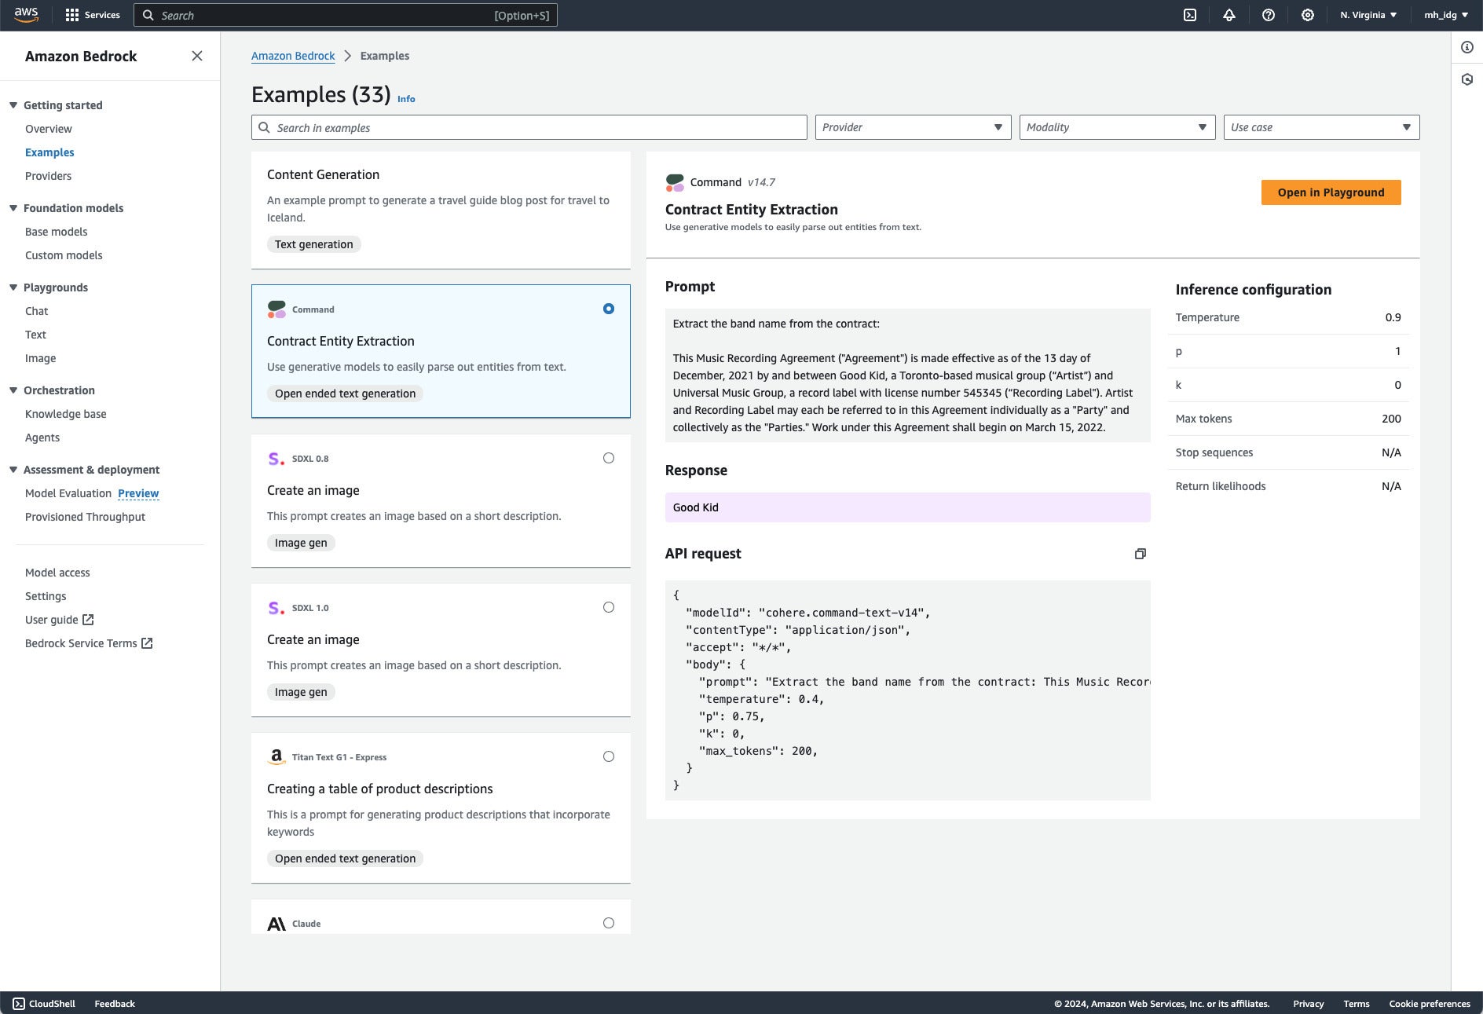Copy the API request with the copy icon

click(x=1141, y=554)
